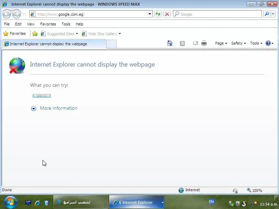Go to the Home page icon

click(x=170, y=43)
